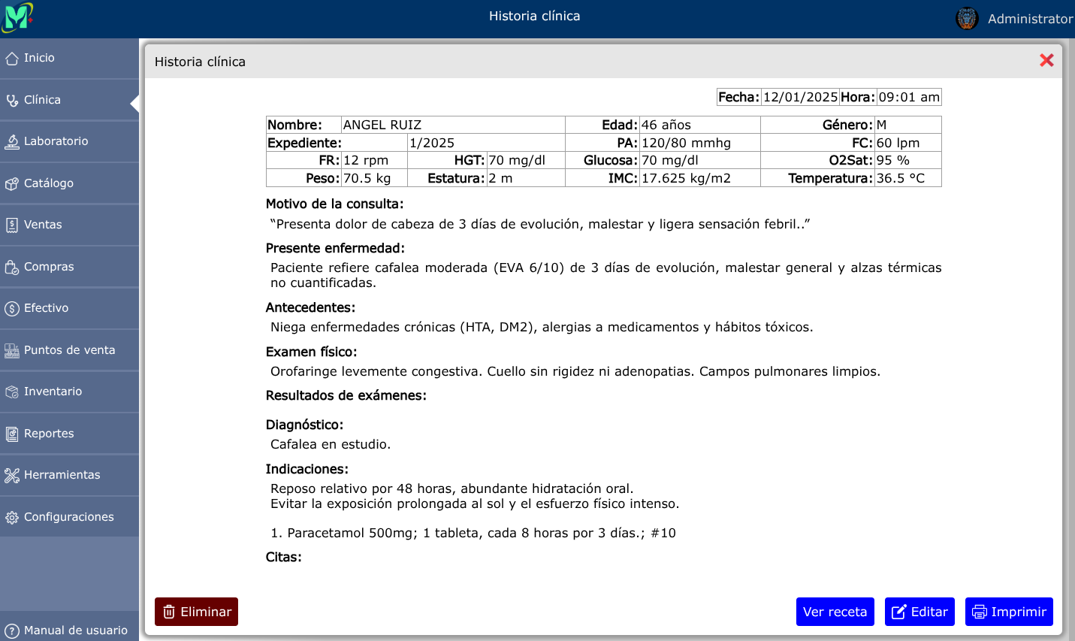Click the Efectivo dollar coin icon

[12, 309]
